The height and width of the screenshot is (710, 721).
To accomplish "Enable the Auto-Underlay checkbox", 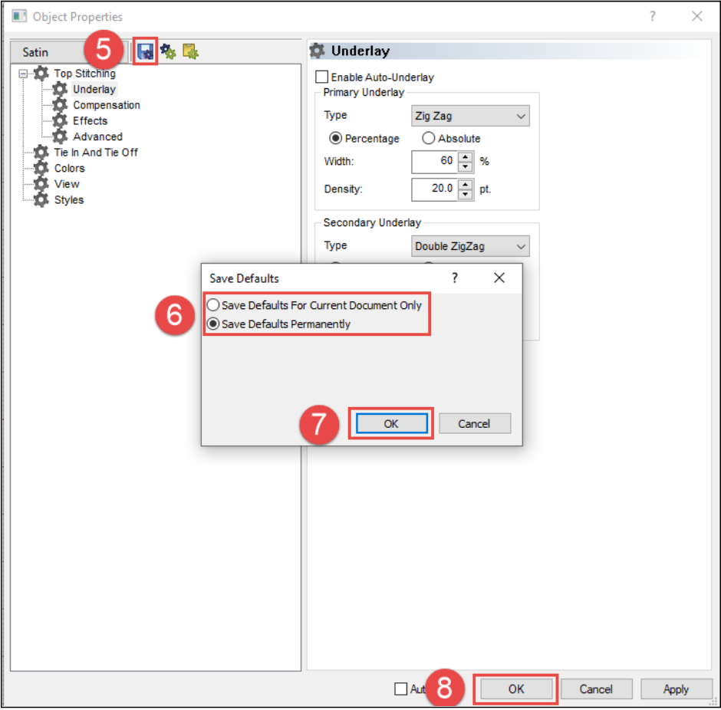I will coord(323,77).
